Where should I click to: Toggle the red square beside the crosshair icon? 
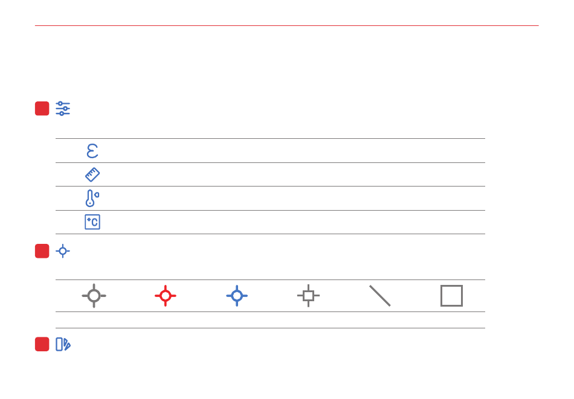coord(42,251)
